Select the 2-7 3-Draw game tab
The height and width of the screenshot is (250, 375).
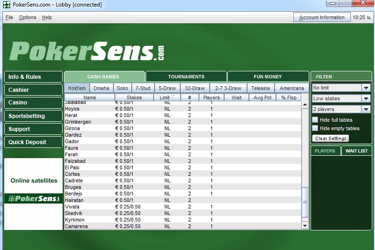(x=228, y=88)
